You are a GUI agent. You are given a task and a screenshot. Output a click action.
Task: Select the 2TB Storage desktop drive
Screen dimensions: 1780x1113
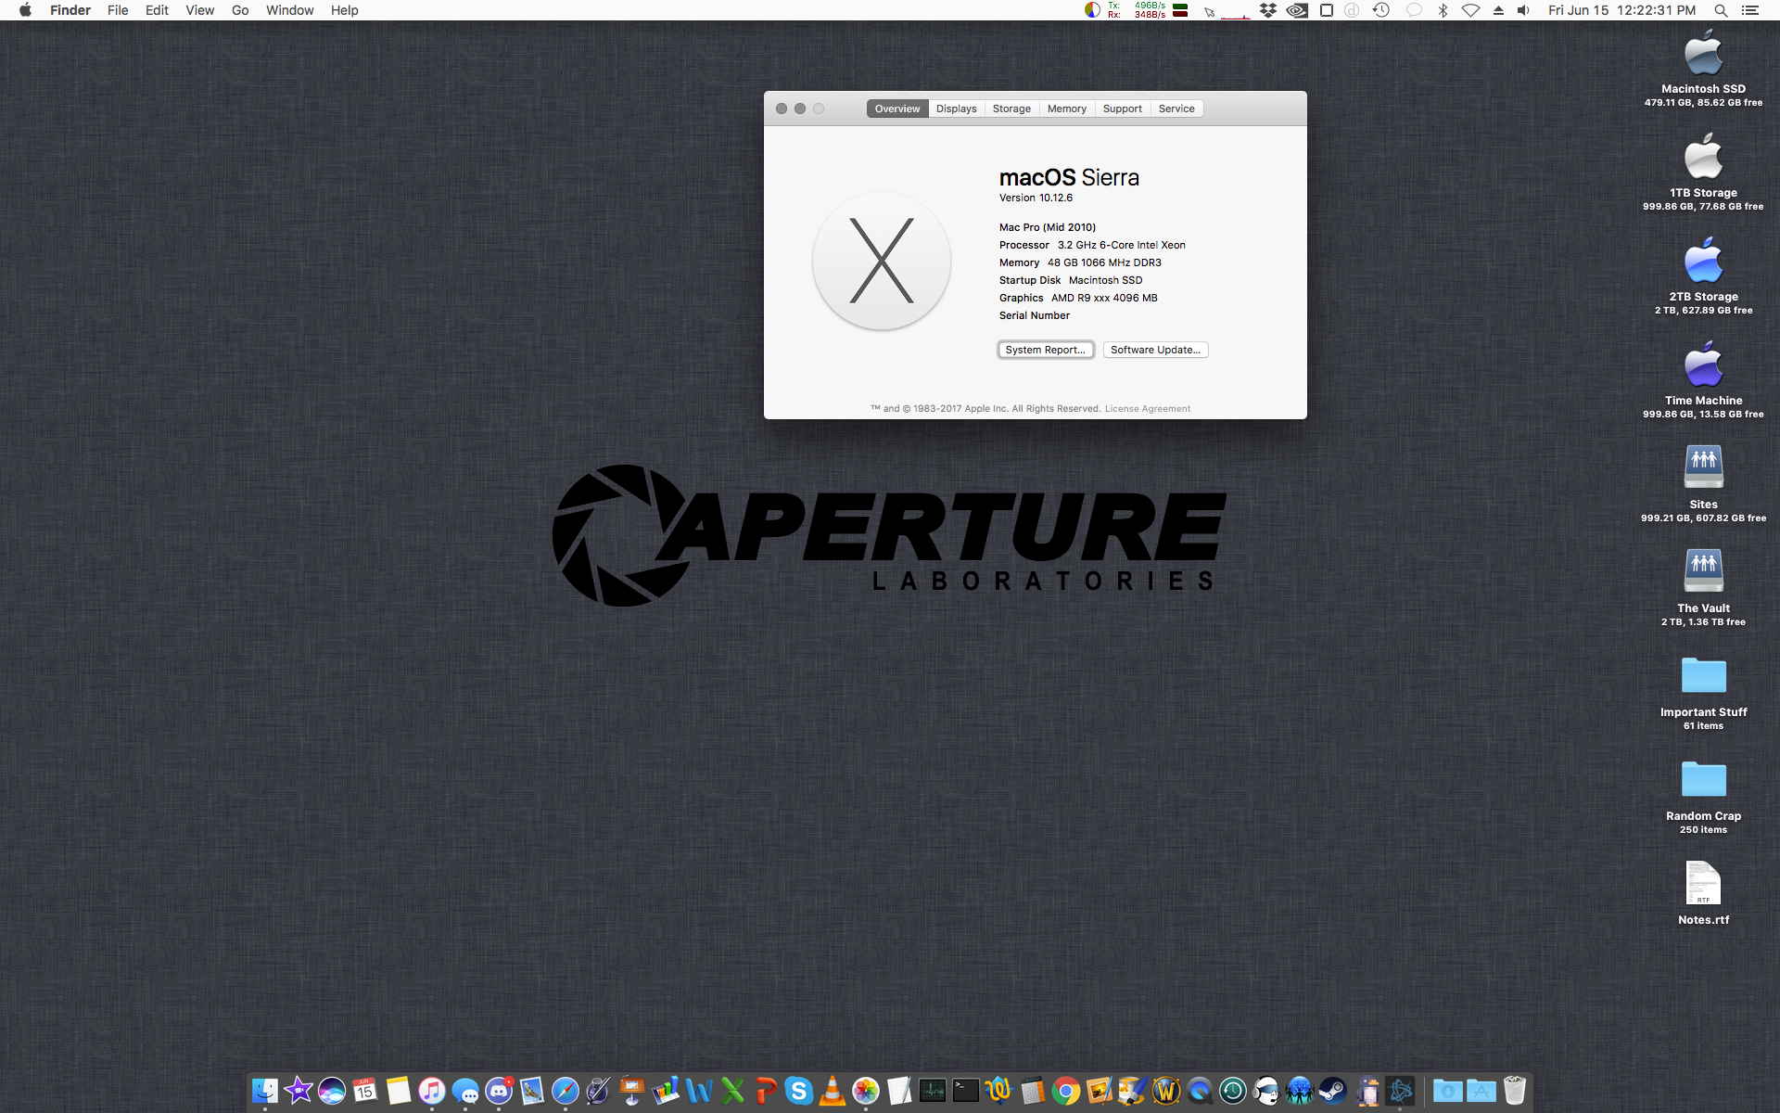[x=1703, y=261]
